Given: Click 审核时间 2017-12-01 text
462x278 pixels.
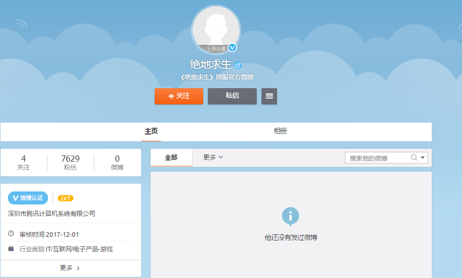Looking at the screenshot, I should (x=49, y=235).
